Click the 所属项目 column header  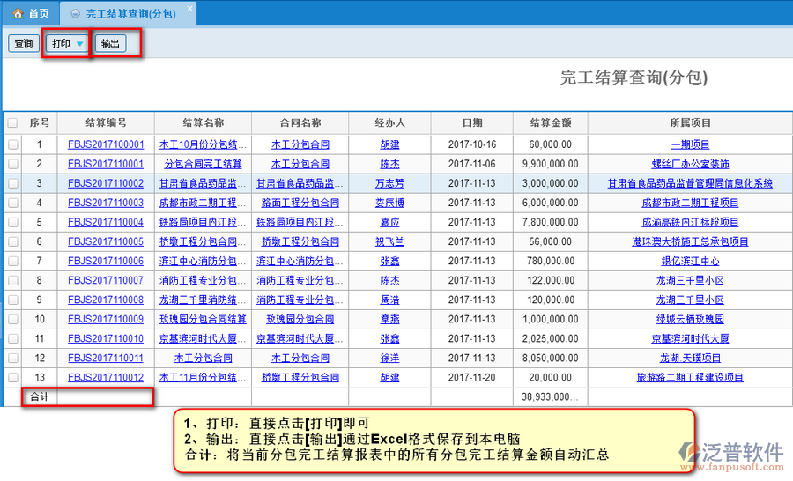(690, 123)
